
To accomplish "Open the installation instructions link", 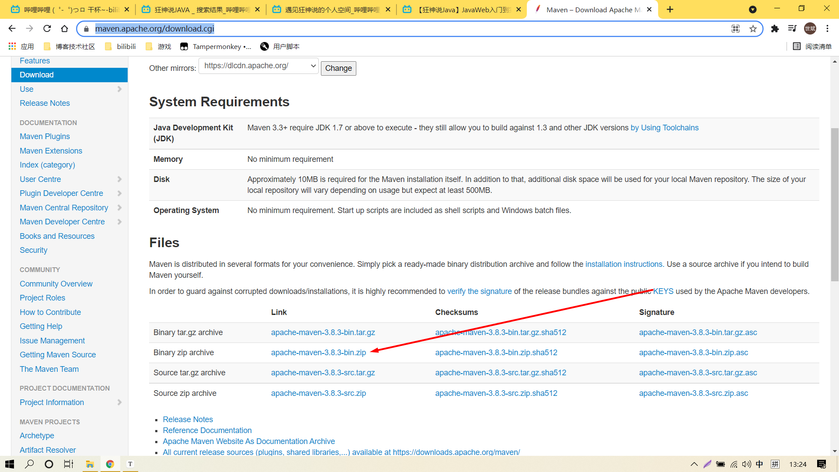I will click(x=624, y=264).
